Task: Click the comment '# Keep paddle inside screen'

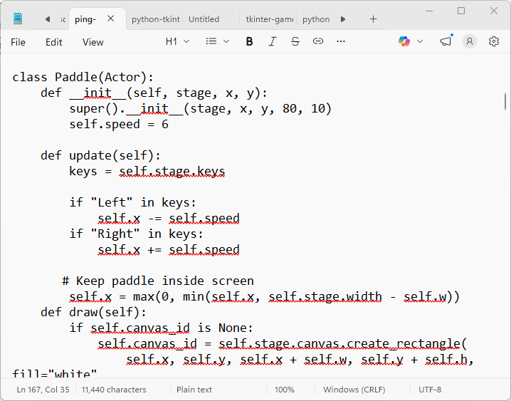Action: (x=158, y=281)
